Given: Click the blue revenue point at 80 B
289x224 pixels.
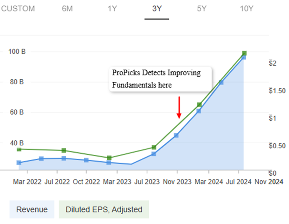Looking at the screenshot, I should coord(221,83).
